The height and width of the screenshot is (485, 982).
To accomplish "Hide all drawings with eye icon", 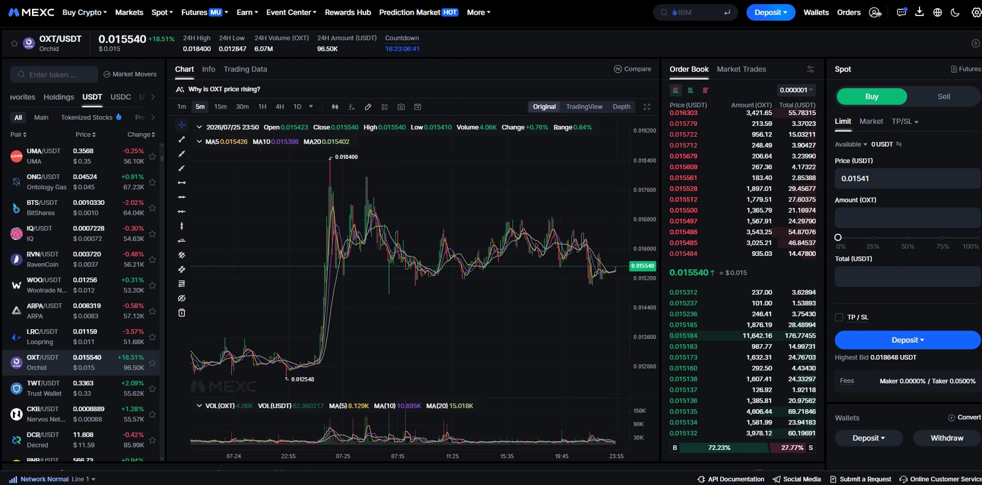I will (x=182, y=298).
